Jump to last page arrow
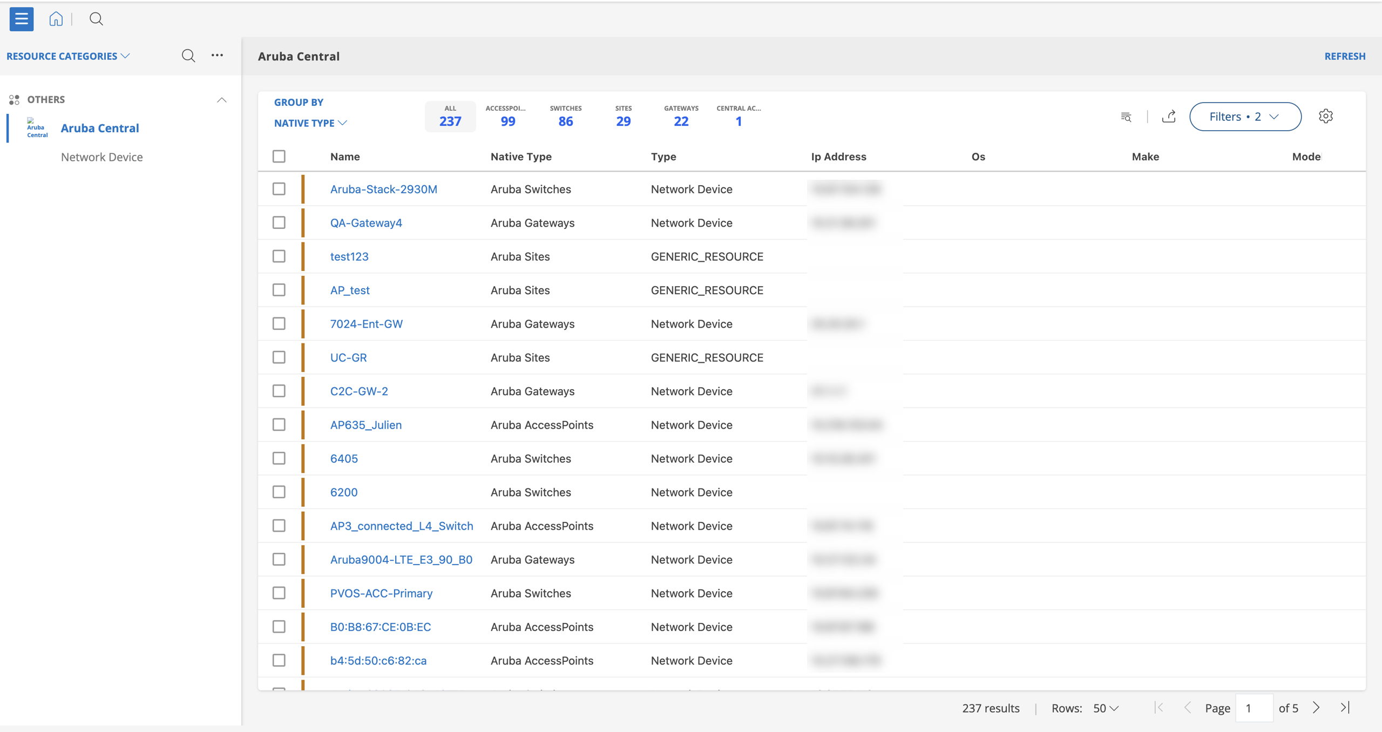The image size is (1382, 732). coord(1345,707)
